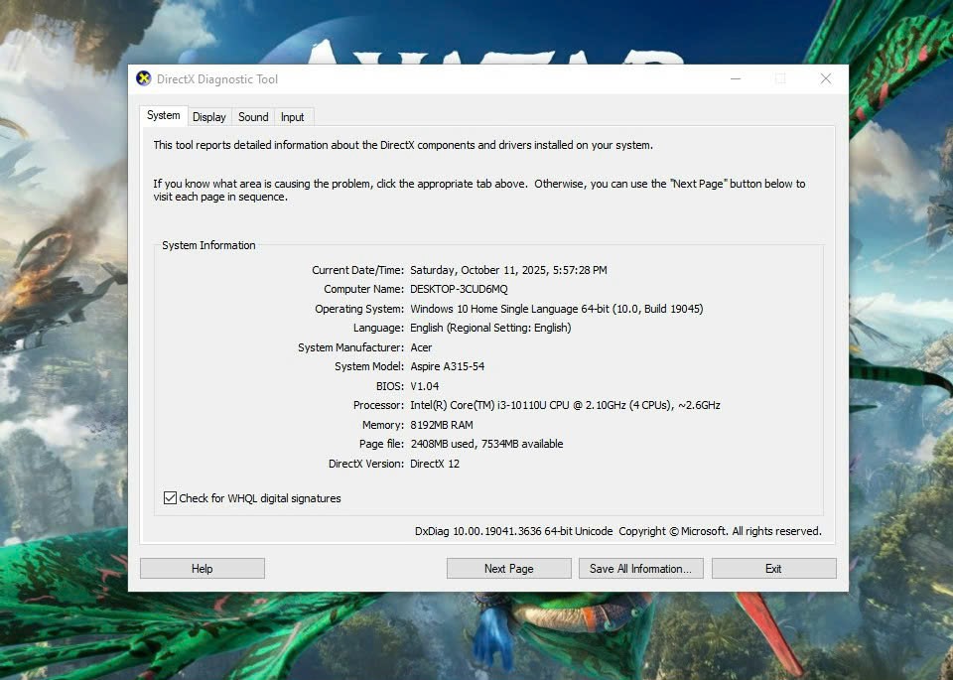
Task: Switch to the Display tab
Action: [209, 117]
